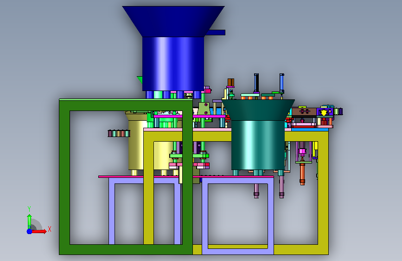
Task: Select the yellow arrow on purple block
Action: coord(324,112)
